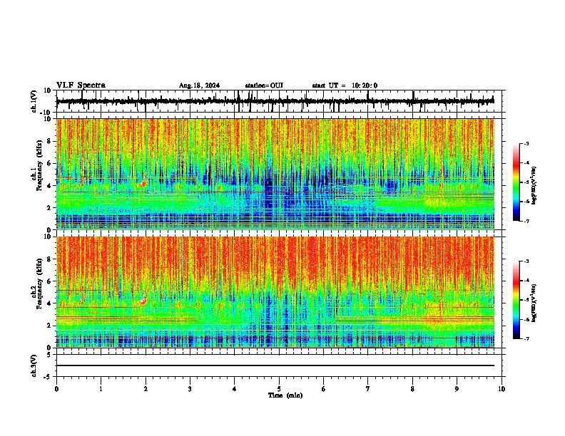Click the '4' kHz tick on ch.1 spectrogram
The image size is (565, 436).
pyautogui.click(x=49, y=186)
